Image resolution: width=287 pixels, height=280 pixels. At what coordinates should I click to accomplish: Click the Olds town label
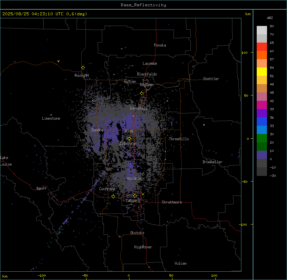(129, 131)
